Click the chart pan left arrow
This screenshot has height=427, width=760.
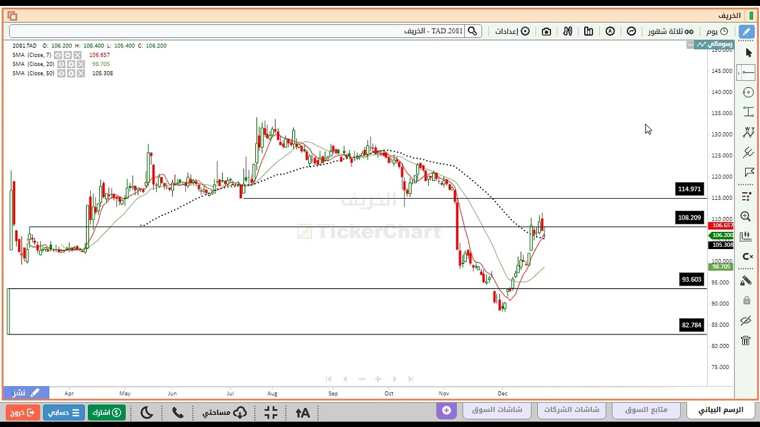345,379
